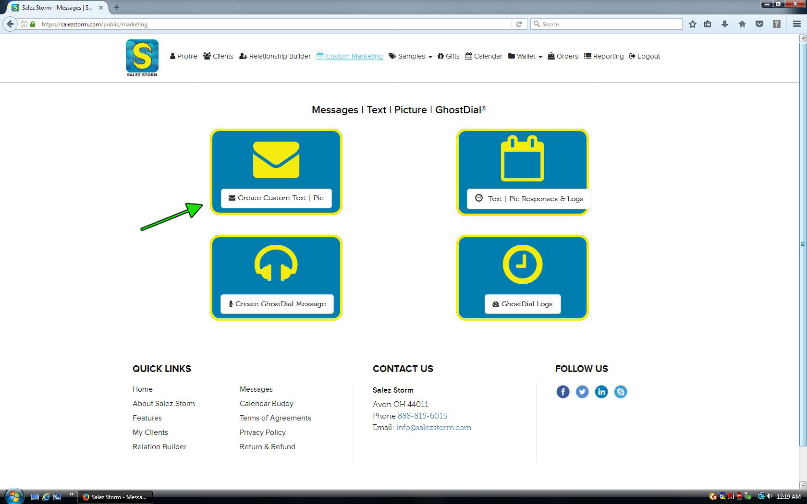Open the Relationship Builder menu item
Image resolution: width=807 pixels, height=504 pixels.
tap(275, 56)
